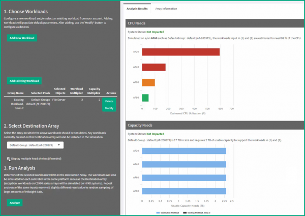Click the Add Existing Workload button
This screenshot has width=305, height=216.
click(x=24, y=80)
